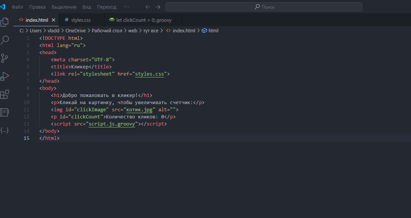
Task: Follow the script.js.groovy link in code
Action: point(112,124)
